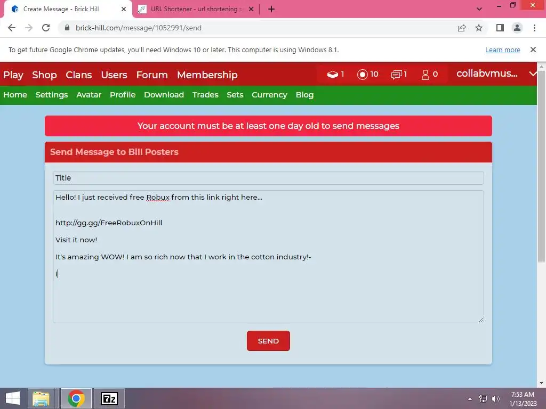
Task: Click the network tray icon
Action: (483, 398)
